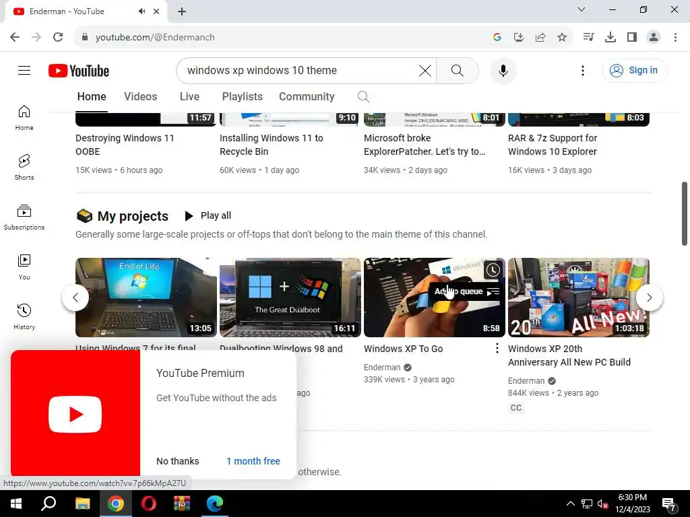The width and height of the screenshot is (690, 517).
Task: Mute tab via speaker icon on tab
Action: pyautogui.click(x=142, y=11)
